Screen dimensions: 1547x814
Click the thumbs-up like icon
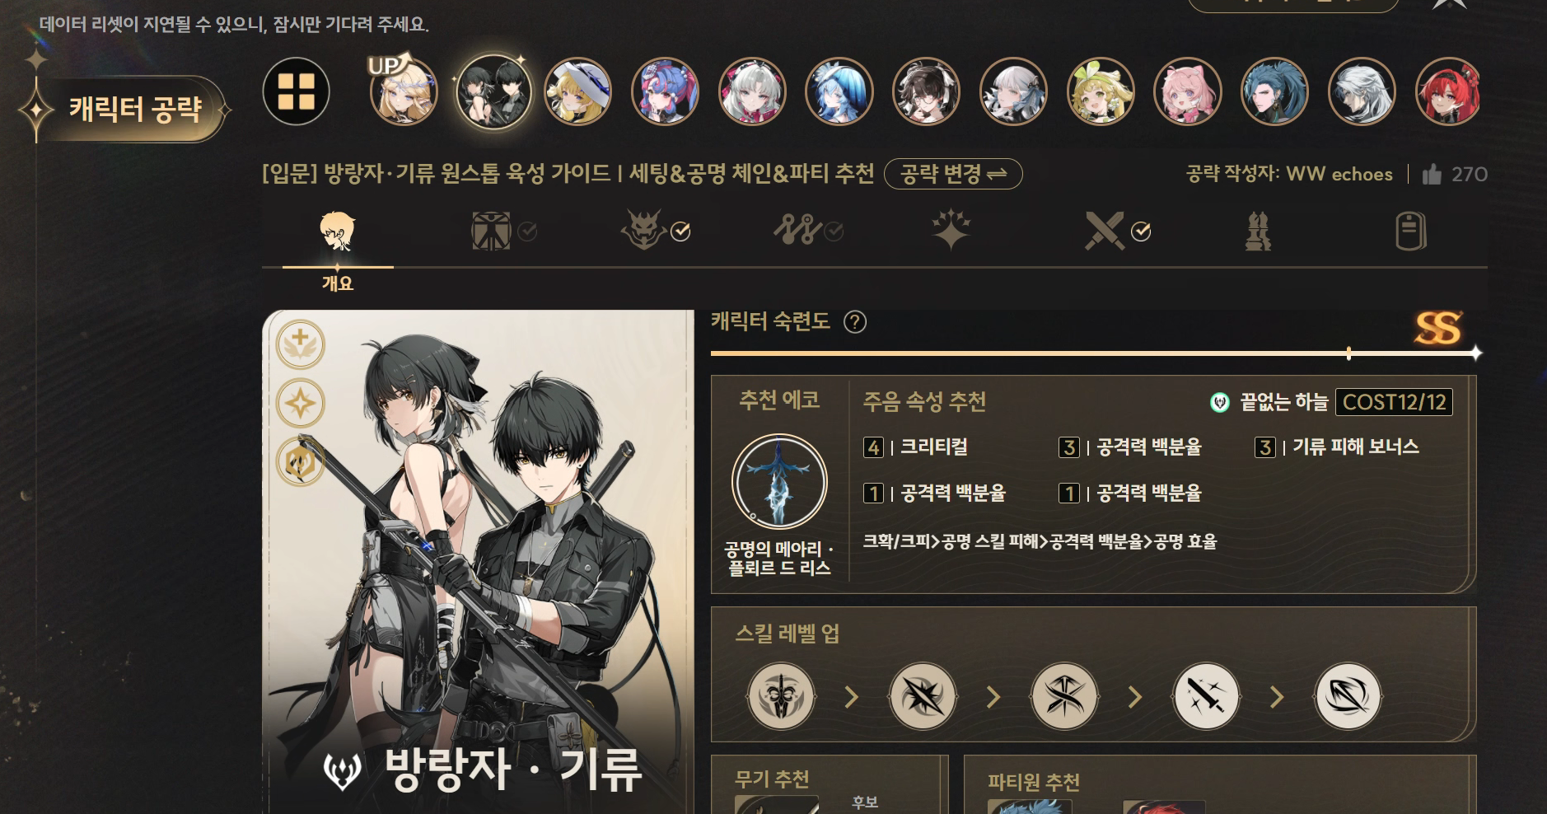pyautogui.click(x=1432, y=174)
